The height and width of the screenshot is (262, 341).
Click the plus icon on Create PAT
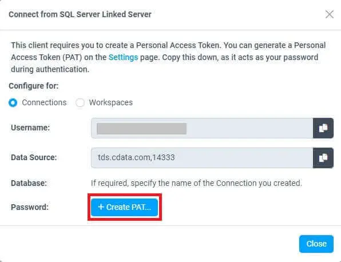(101, 207)
